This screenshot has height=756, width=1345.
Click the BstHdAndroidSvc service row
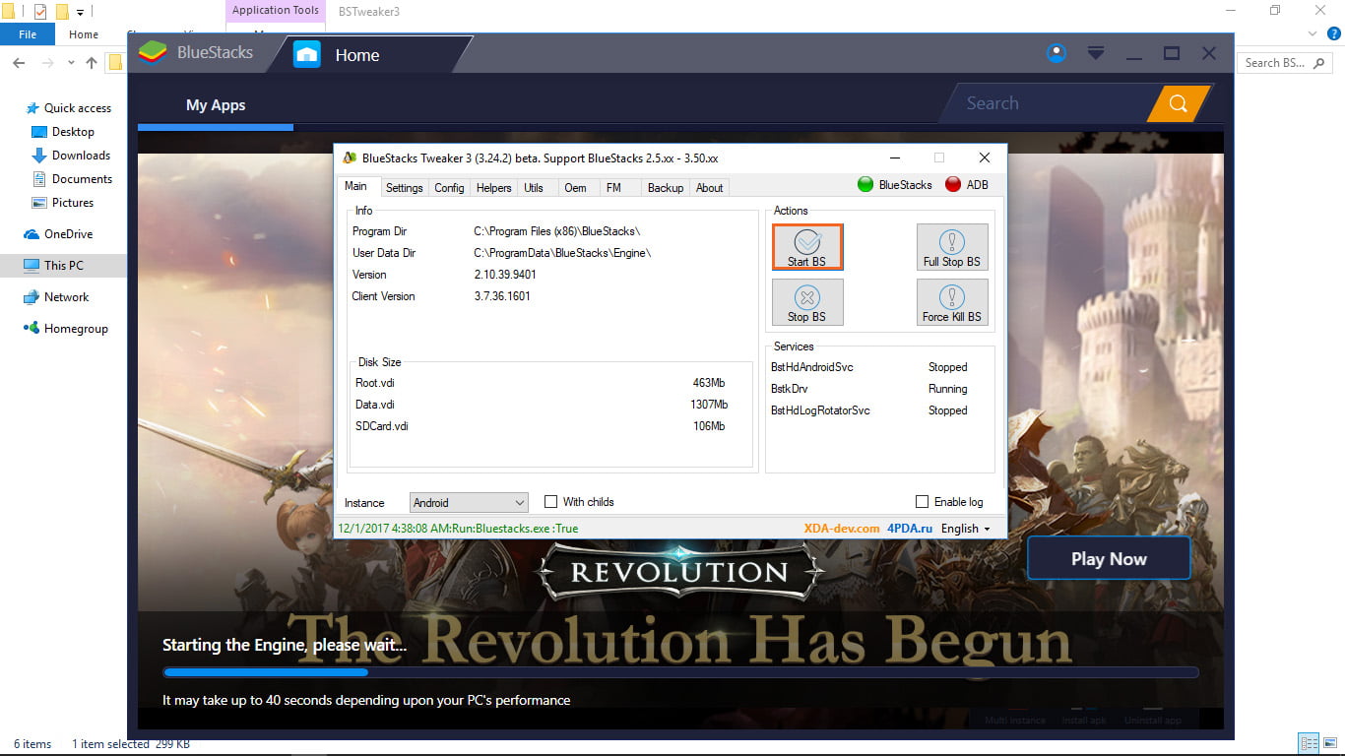[x=869, y=367]
